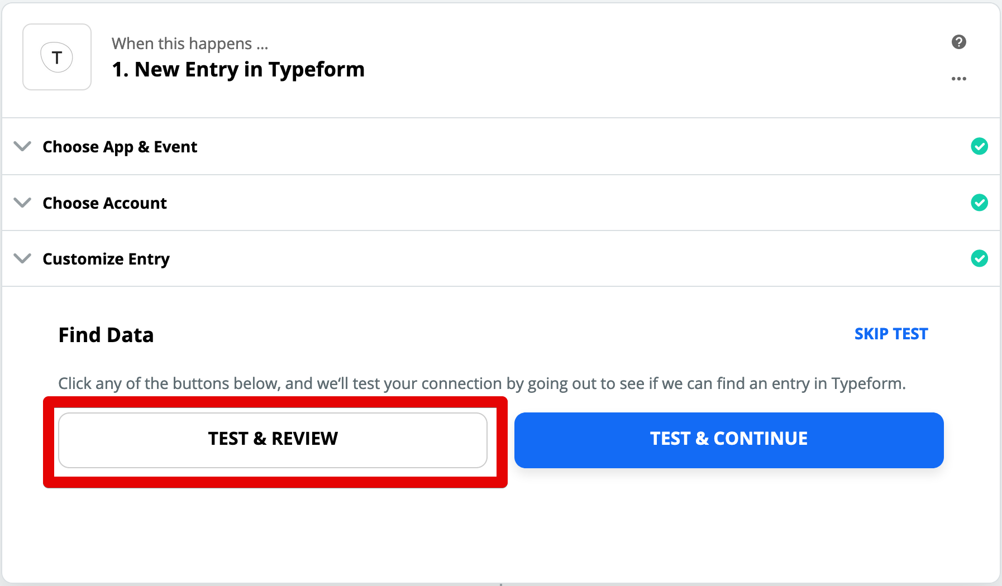Screen dimensions: 1002x586
Task: Click the Find Data description text
Action: [x=482, y=384]
